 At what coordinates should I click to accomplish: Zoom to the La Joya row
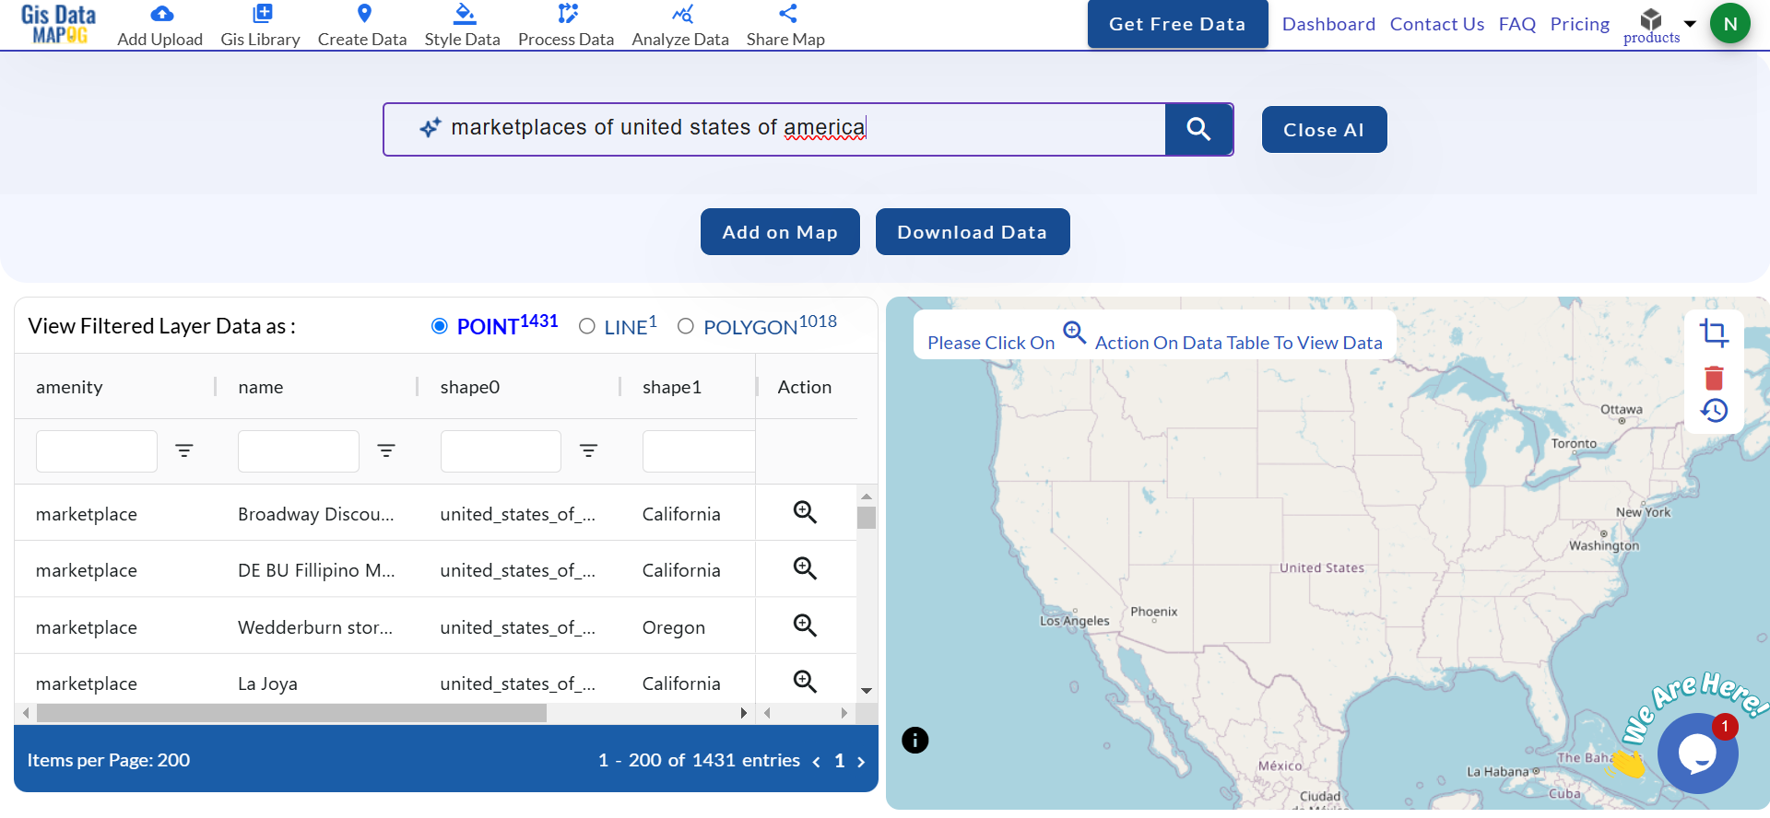tap(806, 682)
